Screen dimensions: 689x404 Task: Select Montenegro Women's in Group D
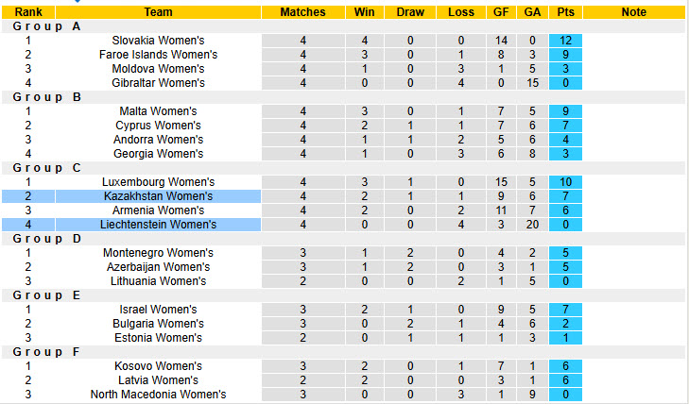coord(158,253)
